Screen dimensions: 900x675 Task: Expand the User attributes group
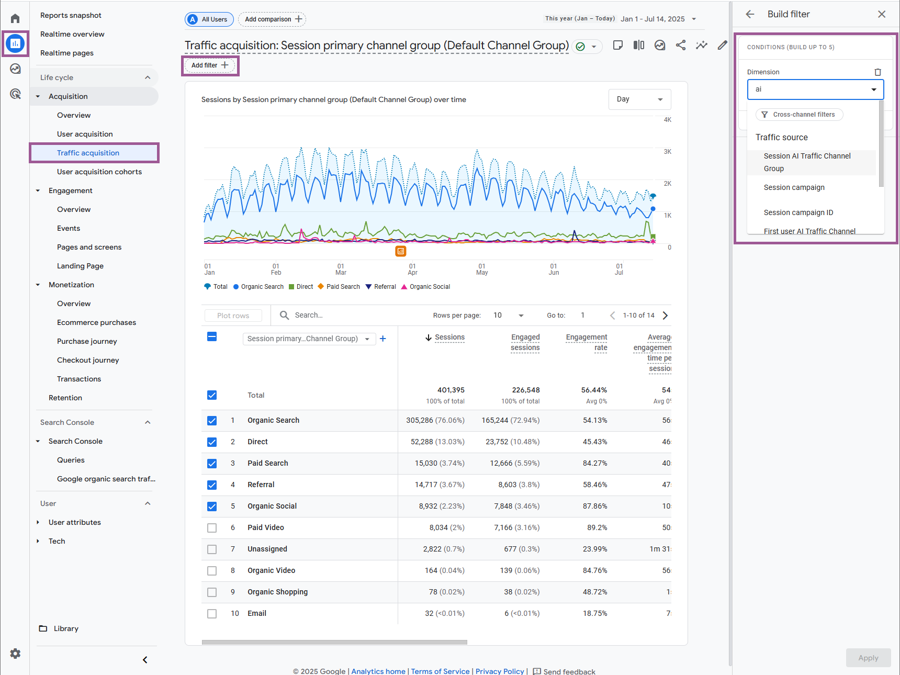coord(38,522)
